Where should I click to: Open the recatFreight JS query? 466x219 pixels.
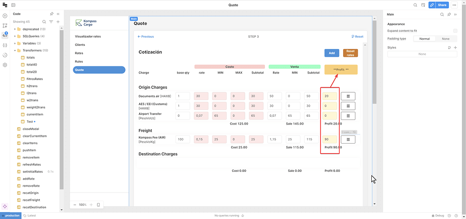(x=31, y=200)
